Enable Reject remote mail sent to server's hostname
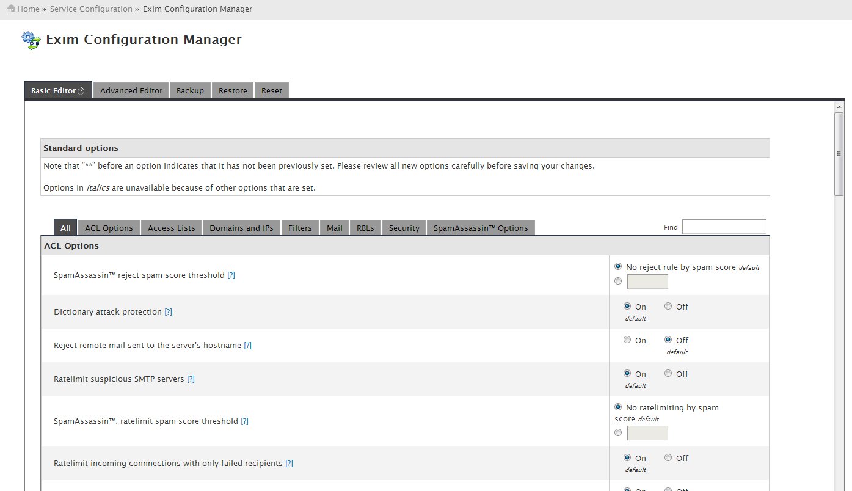852x491 pixels. (x=627, y=340)
